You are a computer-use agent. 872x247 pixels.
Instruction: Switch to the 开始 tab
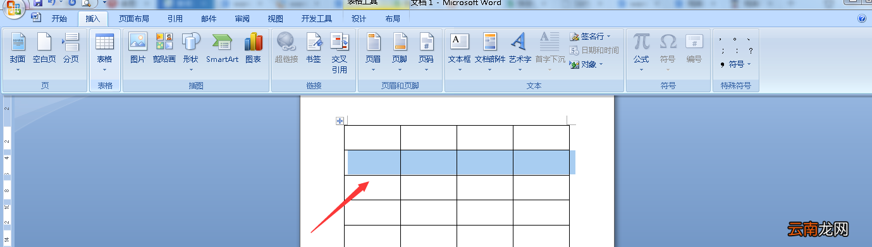coord(59,18)
